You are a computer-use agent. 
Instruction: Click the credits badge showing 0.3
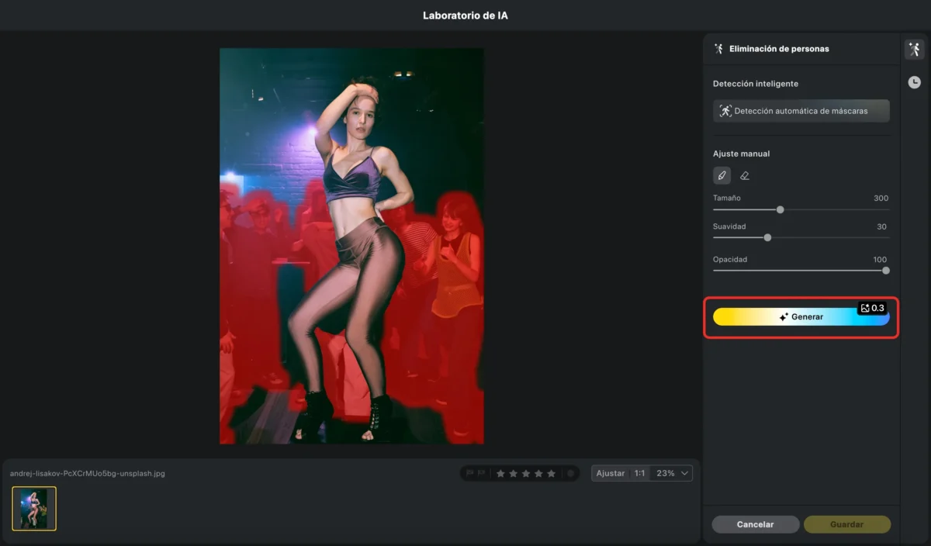(x=873, y=307)
